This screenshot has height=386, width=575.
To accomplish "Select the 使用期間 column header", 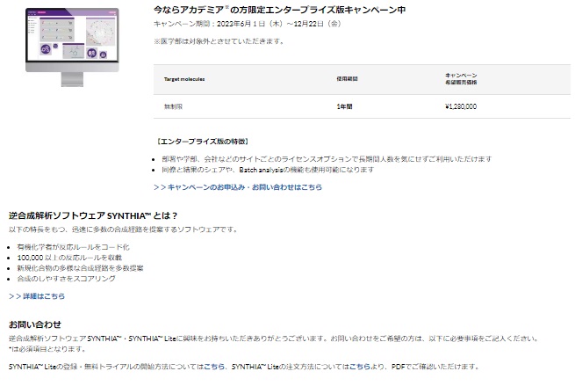I will coord(347,78).
